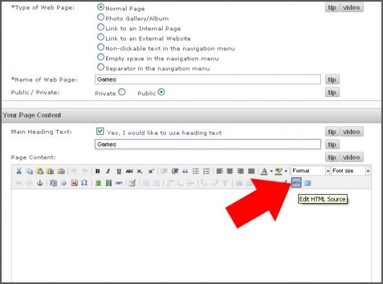
Task: Click the tip button for Name of Web Page
Action: pos(332,80)
